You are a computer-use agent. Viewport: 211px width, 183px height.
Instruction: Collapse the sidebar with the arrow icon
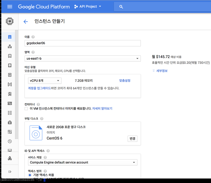pos(10,172)
